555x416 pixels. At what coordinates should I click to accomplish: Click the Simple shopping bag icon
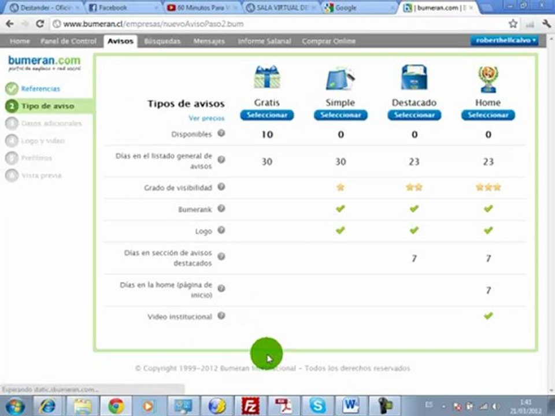[x=340, y=77]
